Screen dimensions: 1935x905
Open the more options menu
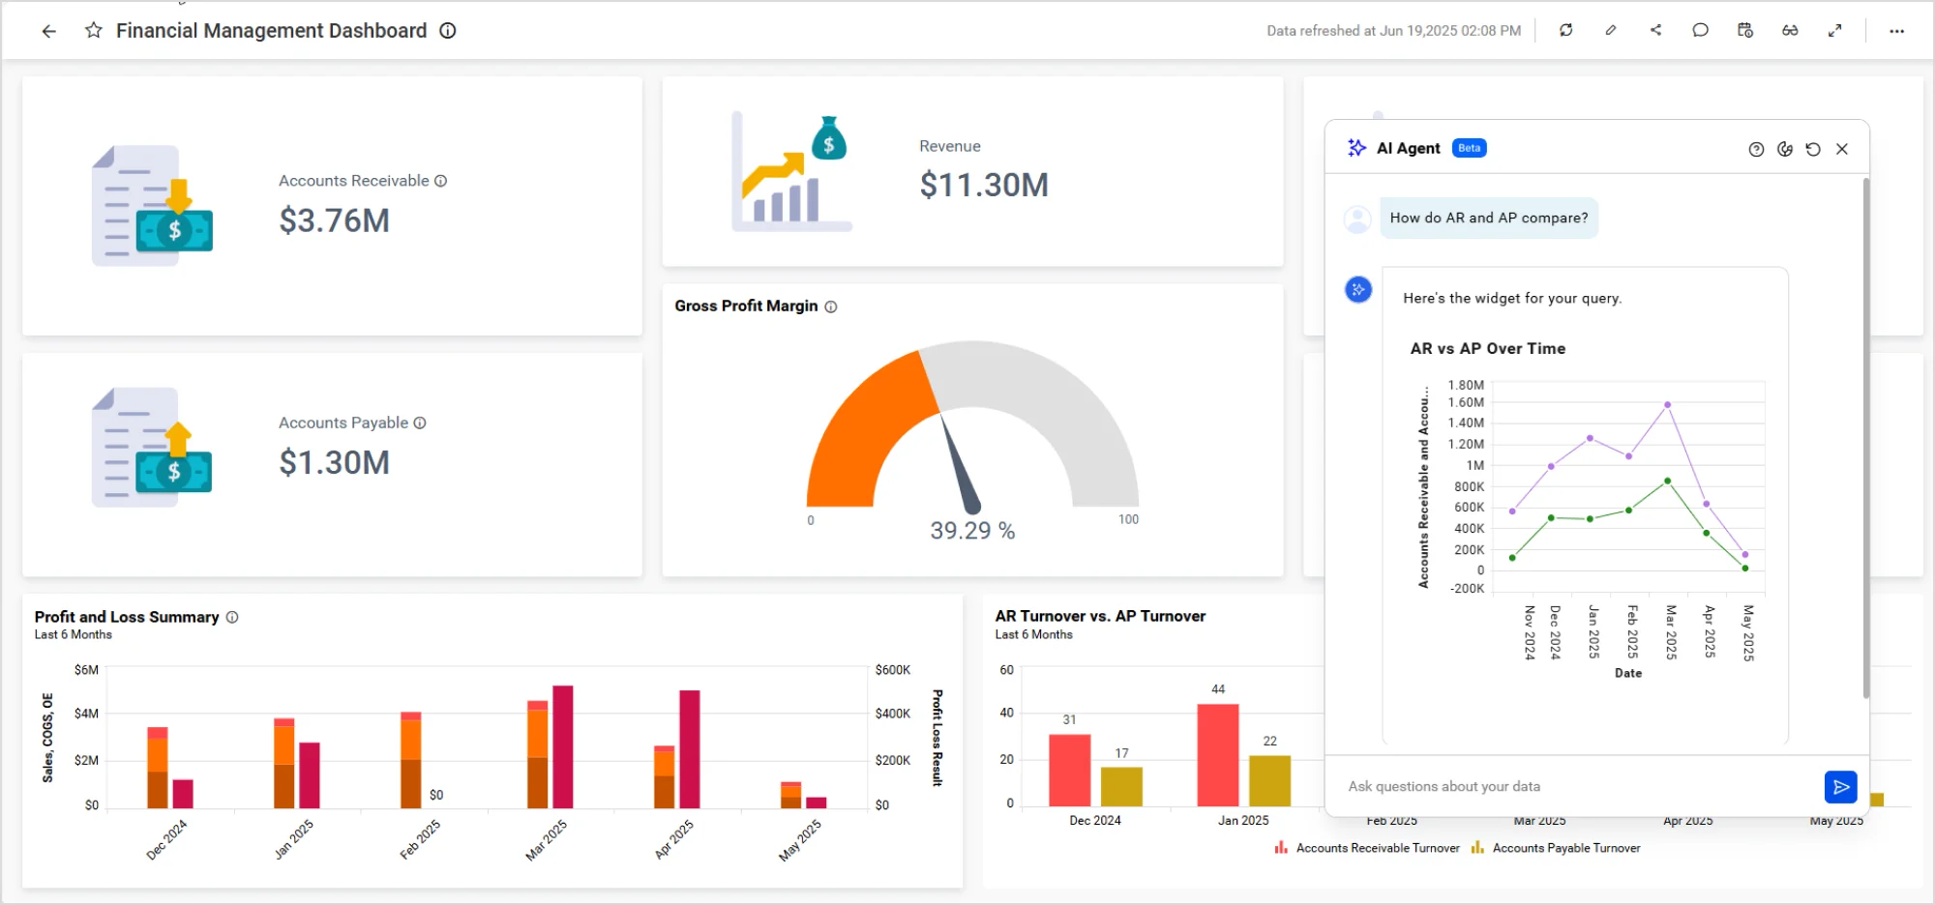pyautogui.click(x=1895, y=30)
